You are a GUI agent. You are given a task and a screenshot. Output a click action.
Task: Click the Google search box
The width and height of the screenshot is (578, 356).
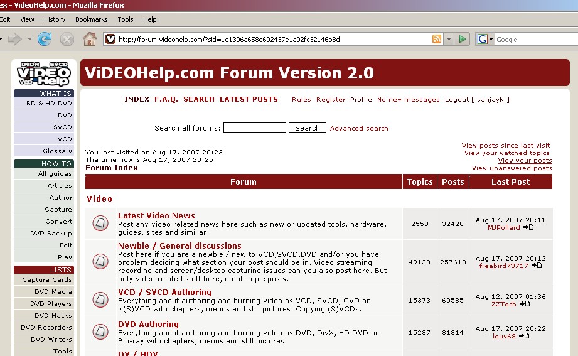pos(537,40)
